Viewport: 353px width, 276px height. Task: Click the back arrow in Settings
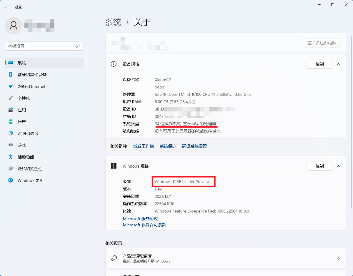coord(6,7)
